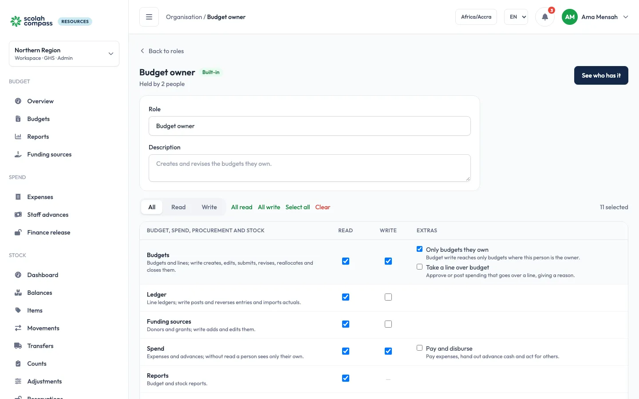The width and height of the screenshot is (639, 399).
Task: Click the Select all link
Action: pos(298,207)
